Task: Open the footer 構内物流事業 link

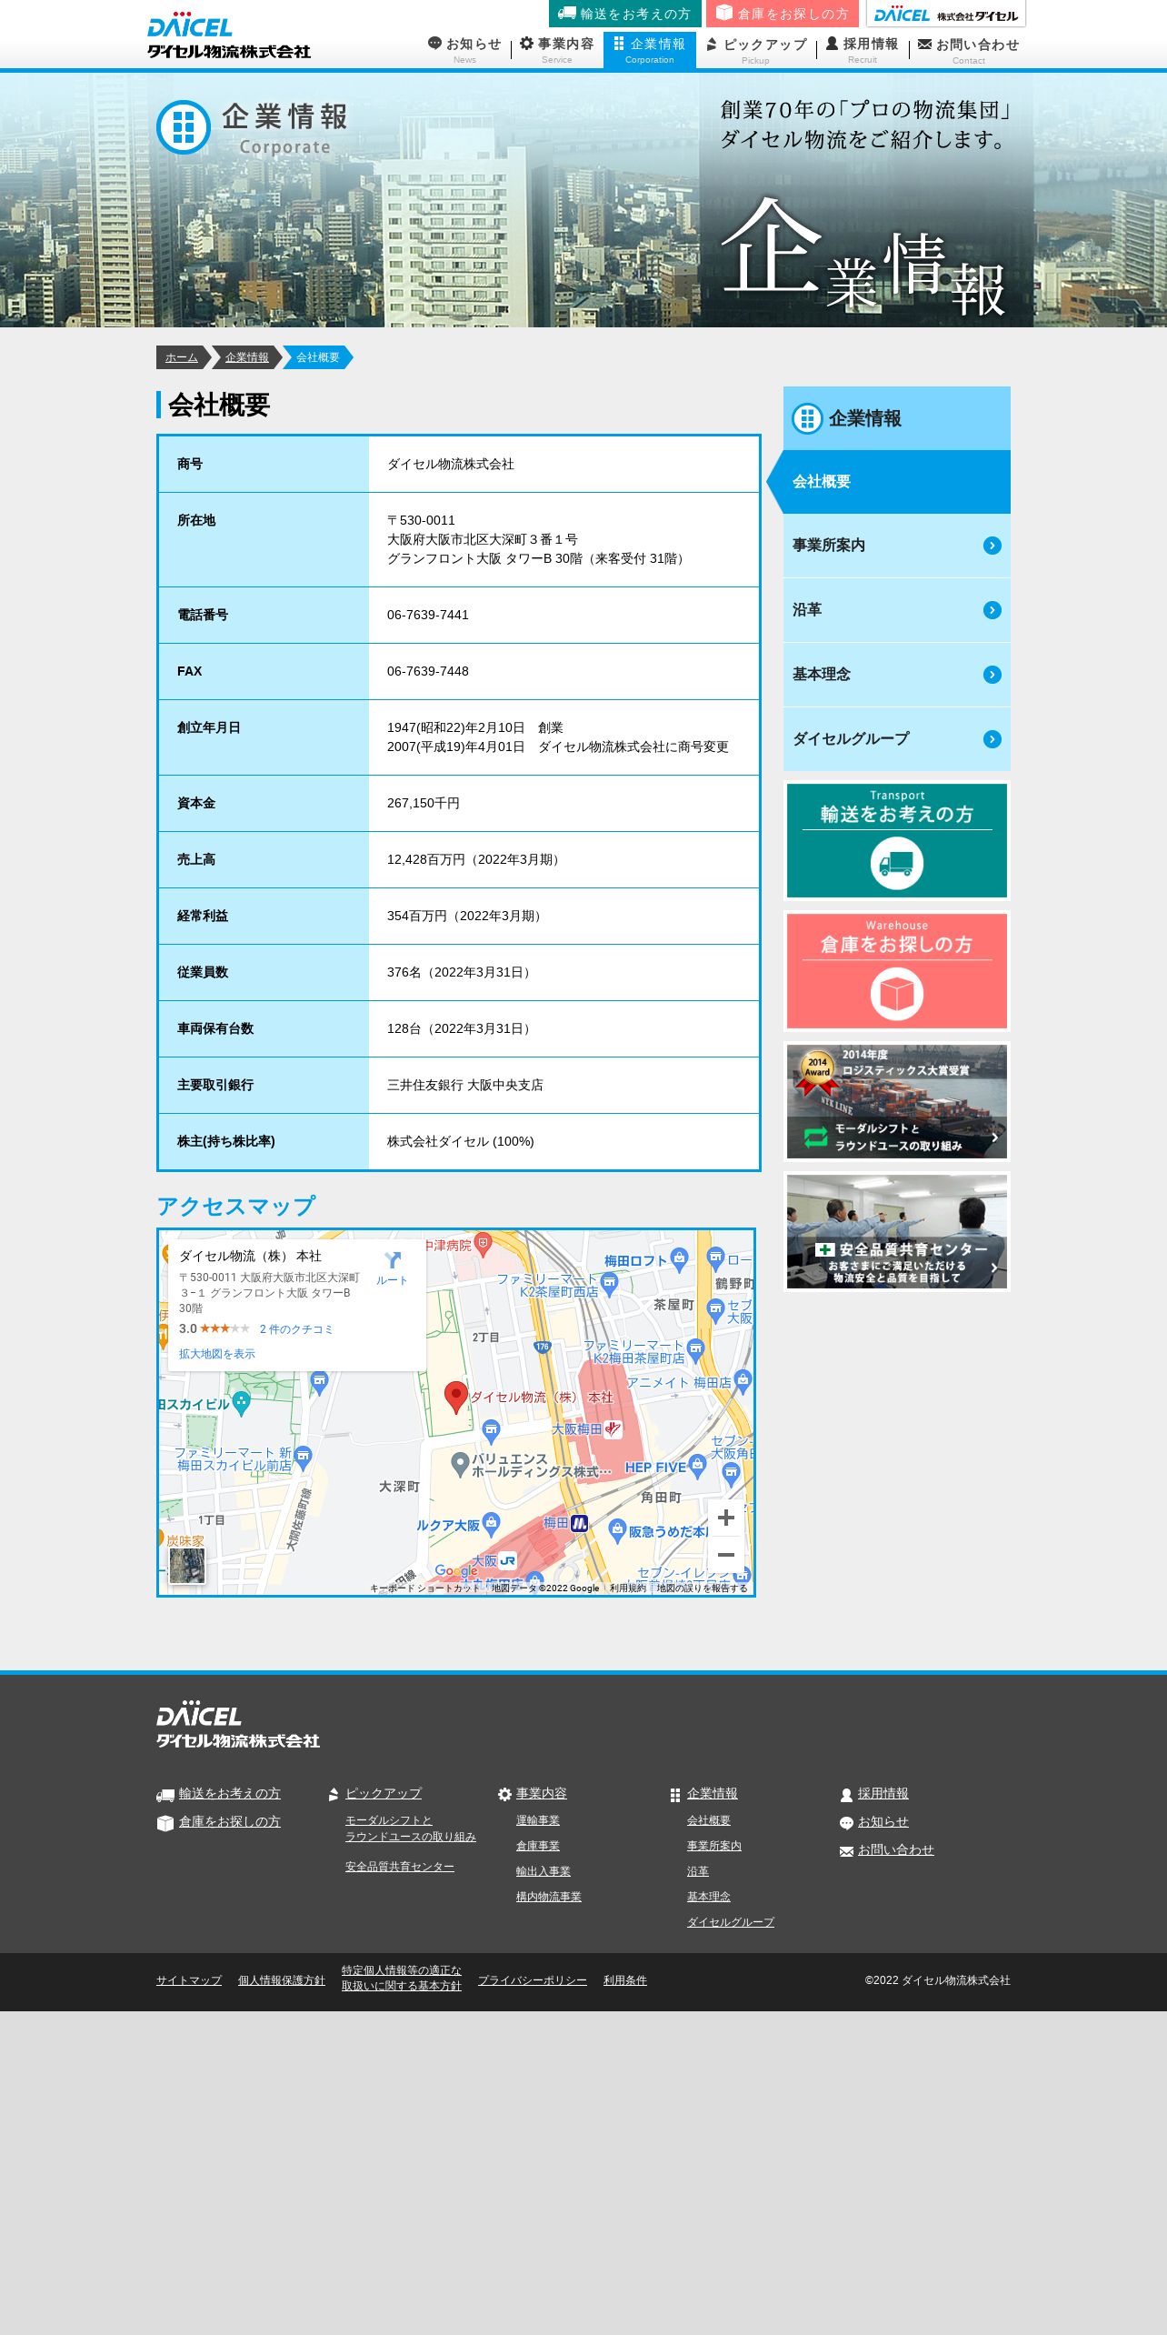Action: [x=549, y=1897]
